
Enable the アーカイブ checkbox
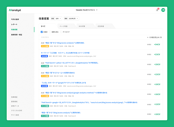point(61,32)
